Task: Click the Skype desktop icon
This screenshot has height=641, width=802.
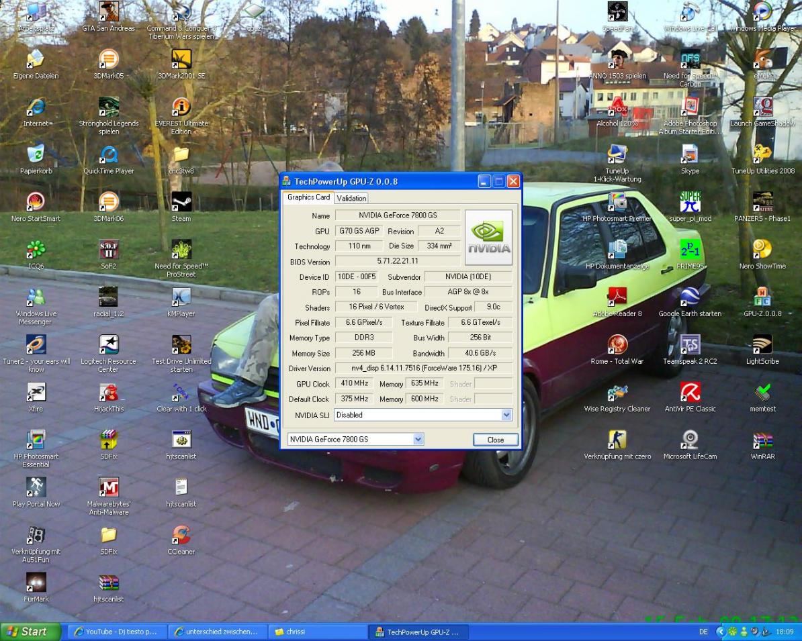Action: point(690,154)
